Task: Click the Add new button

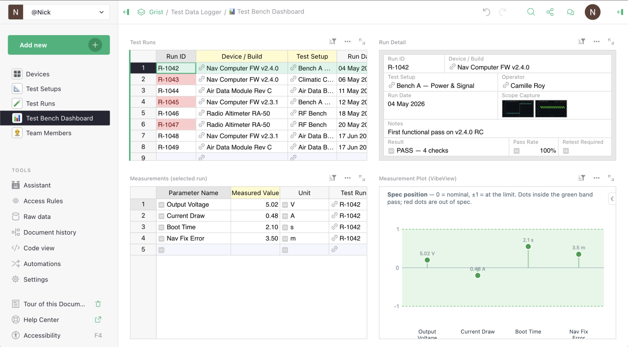Action: 59,45
